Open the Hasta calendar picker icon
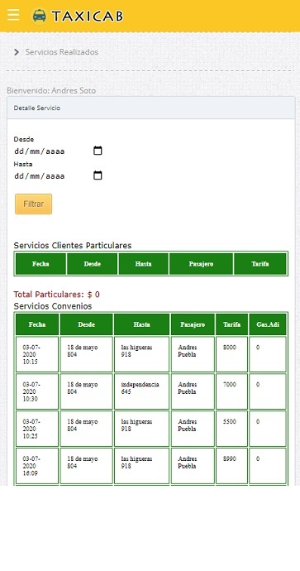The width and height of the screenshot is (300, 571). 98,175
